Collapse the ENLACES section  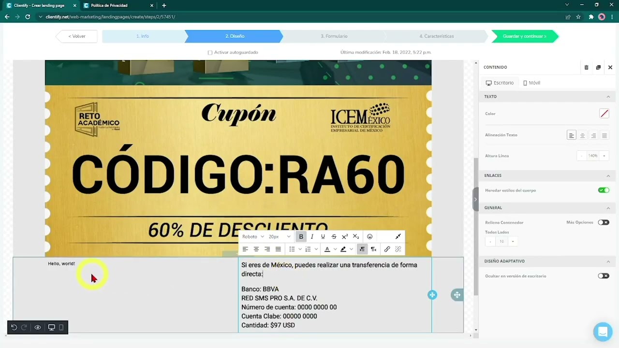tap(608, 176)
